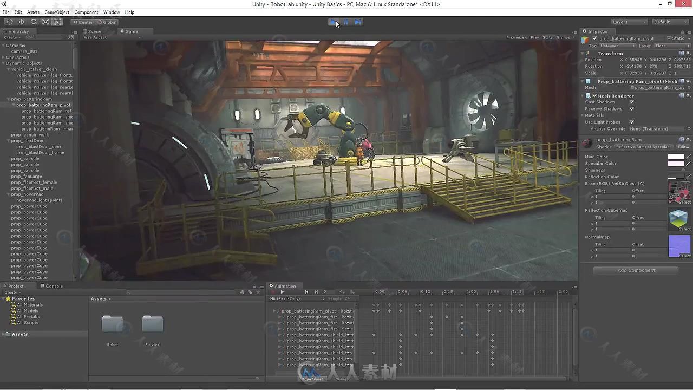693x390 pixels.
Task: Click the Pause button in toolbar
Action: click(346, 22)
